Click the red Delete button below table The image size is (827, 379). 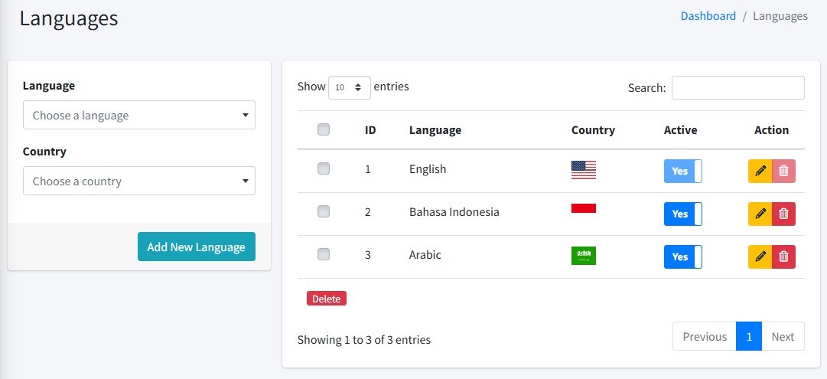(327, 299)
